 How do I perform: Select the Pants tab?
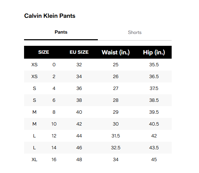(x=61, y=32)
